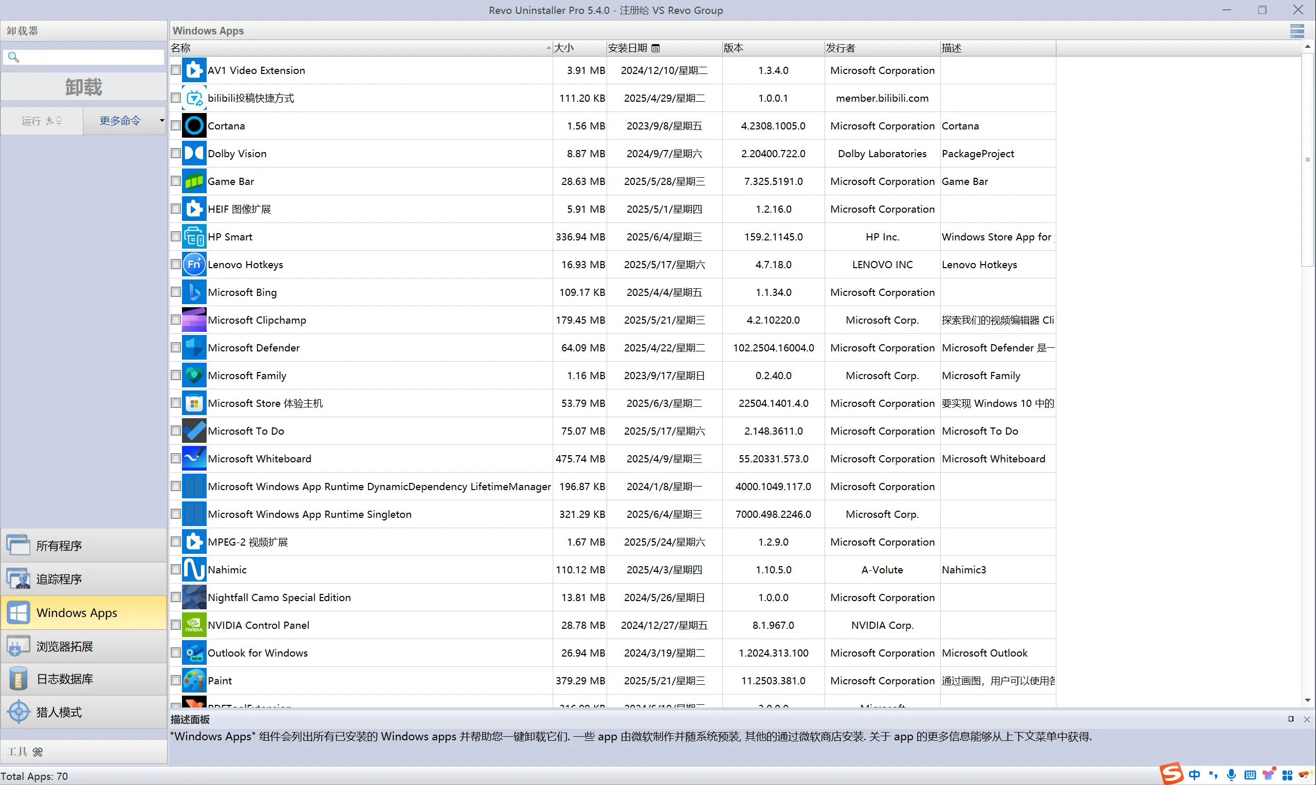Check the AV1 Video Extension checkbox
The height and width of the screenshot is (785, 1316).
point(176,70)
